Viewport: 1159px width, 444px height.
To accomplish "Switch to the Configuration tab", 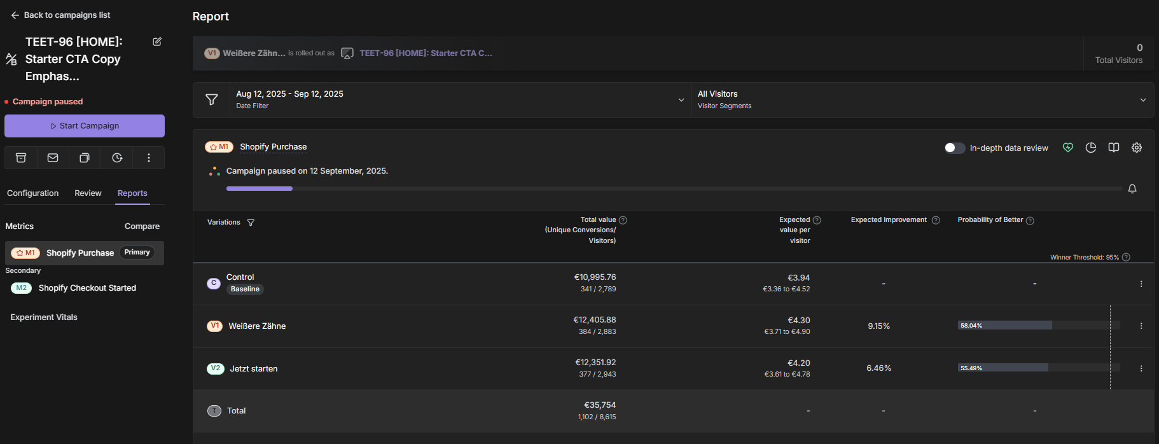I will pos(32,193).
